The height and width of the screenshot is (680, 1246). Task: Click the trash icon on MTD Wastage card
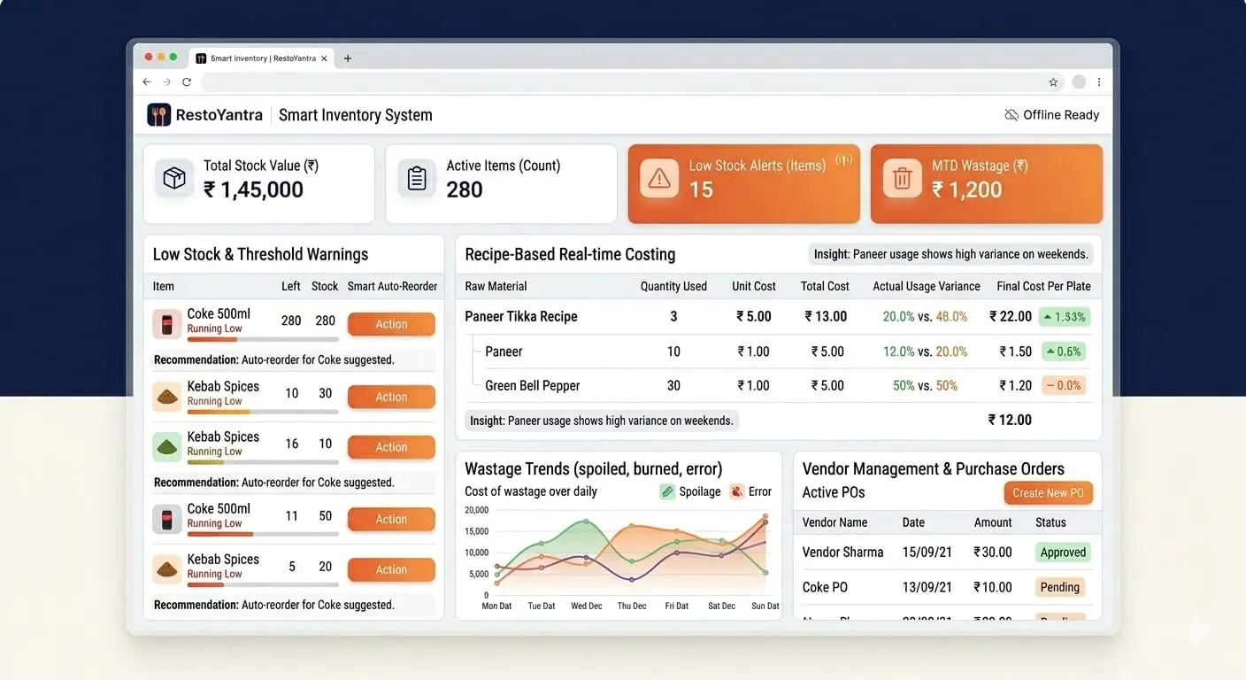point(902,178)
